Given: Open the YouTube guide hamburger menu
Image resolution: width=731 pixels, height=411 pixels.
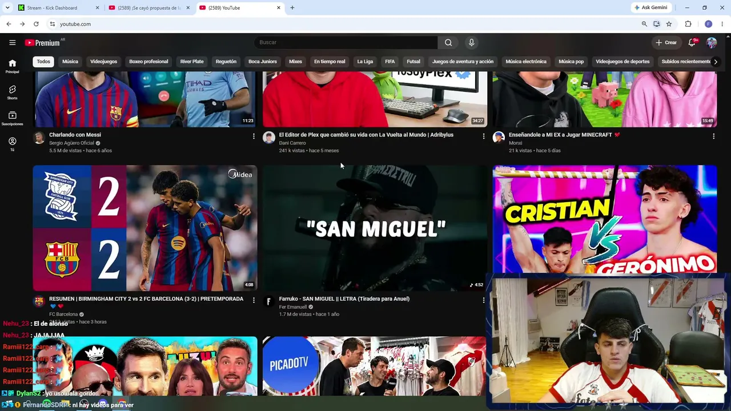Looking at the screenshot, I should (x=12, y=42).
